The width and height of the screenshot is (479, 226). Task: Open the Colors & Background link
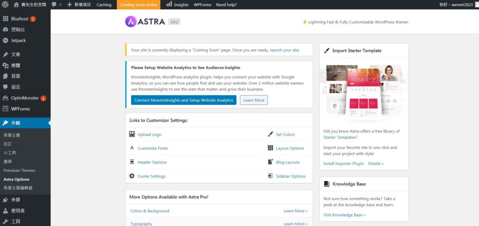click(x=150, y=211)
